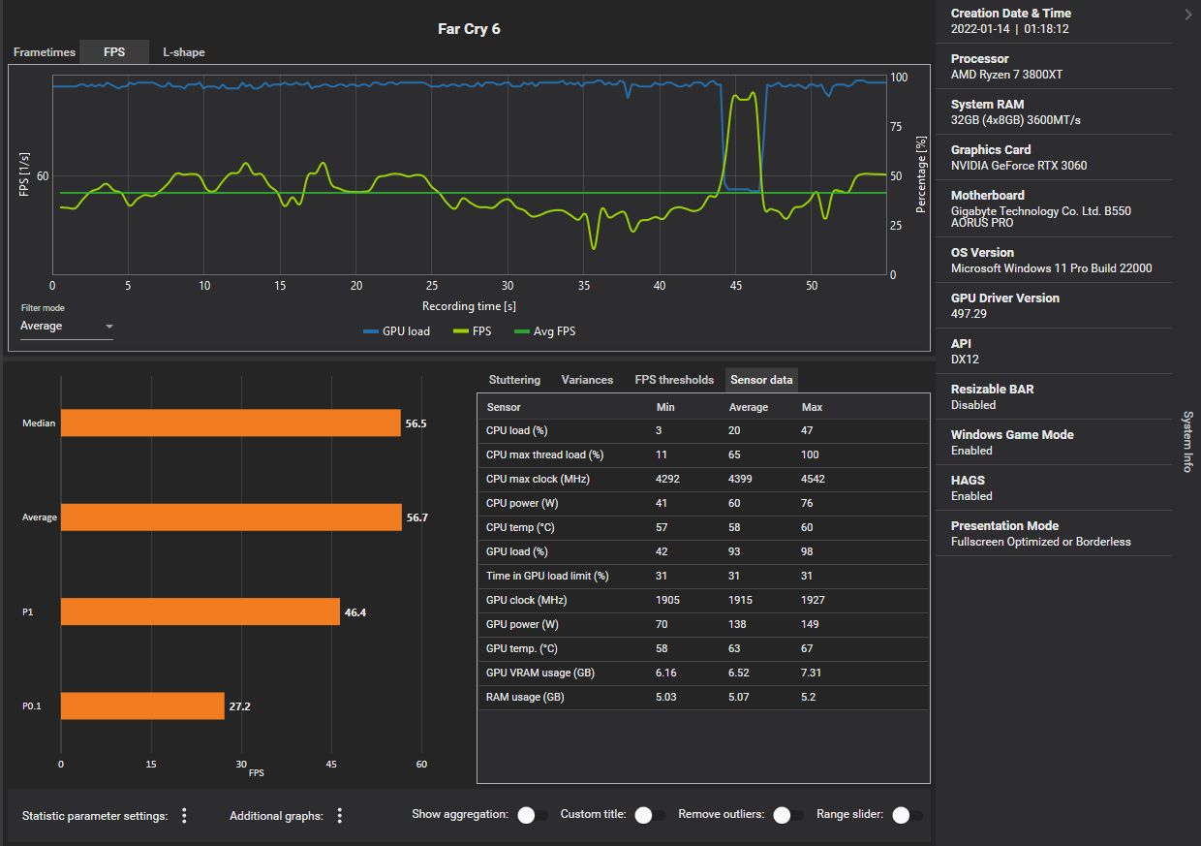
Task: Select CPU max clock (MHz) row
Action: click(x=703, y=480)
